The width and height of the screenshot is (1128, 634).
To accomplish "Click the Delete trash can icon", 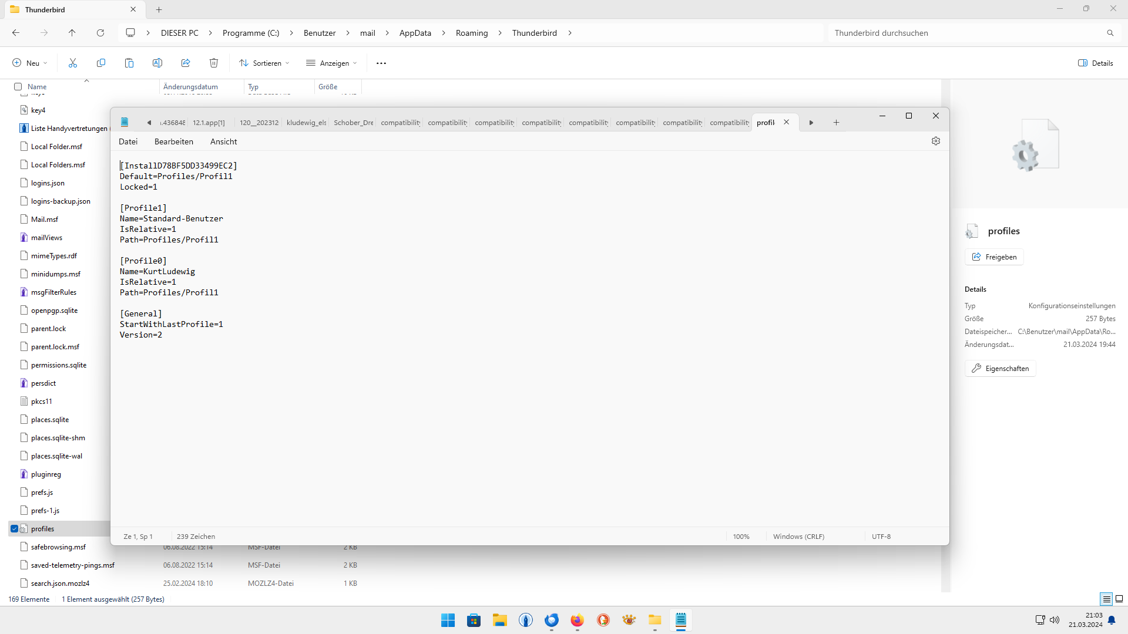I will [214, 63].
